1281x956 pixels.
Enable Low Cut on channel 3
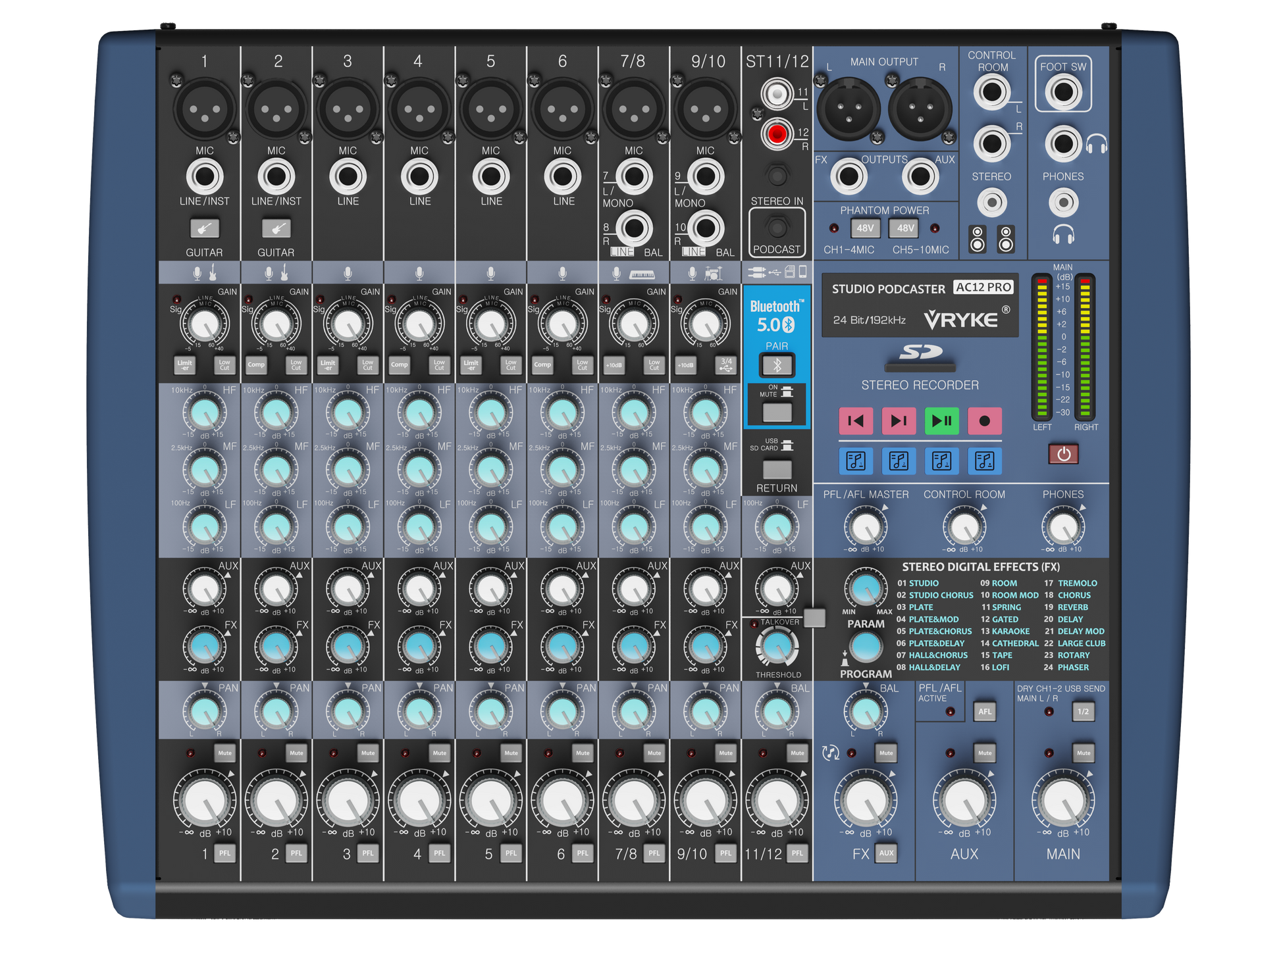[367, 365]
